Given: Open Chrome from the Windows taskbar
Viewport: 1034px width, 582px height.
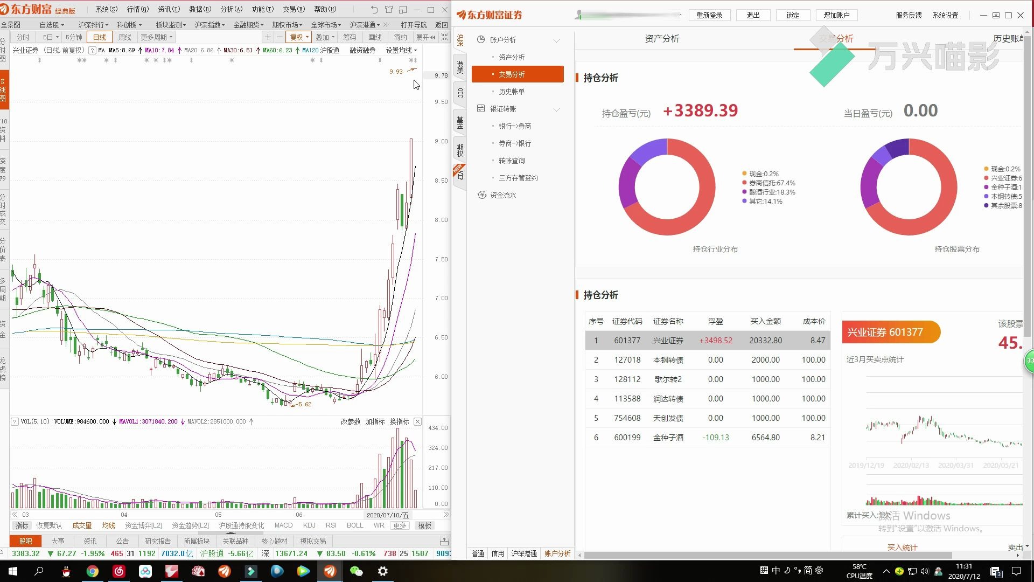Looking at the screenshot, I should [x=93, y=571].
